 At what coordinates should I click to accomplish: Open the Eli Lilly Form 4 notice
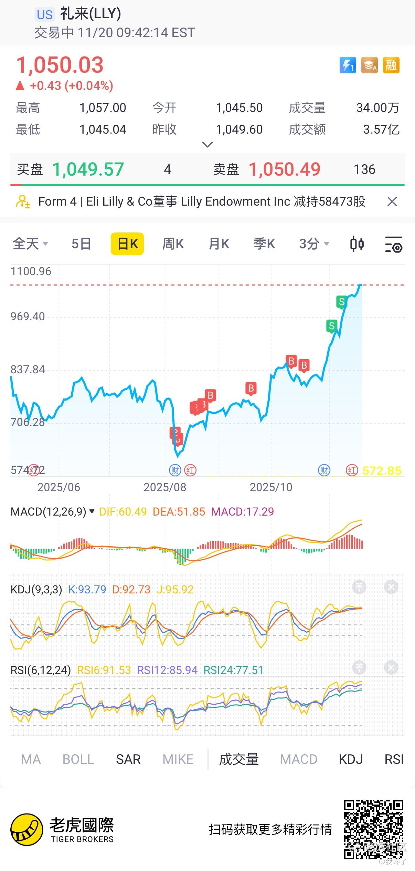click(x=201, y=201)
